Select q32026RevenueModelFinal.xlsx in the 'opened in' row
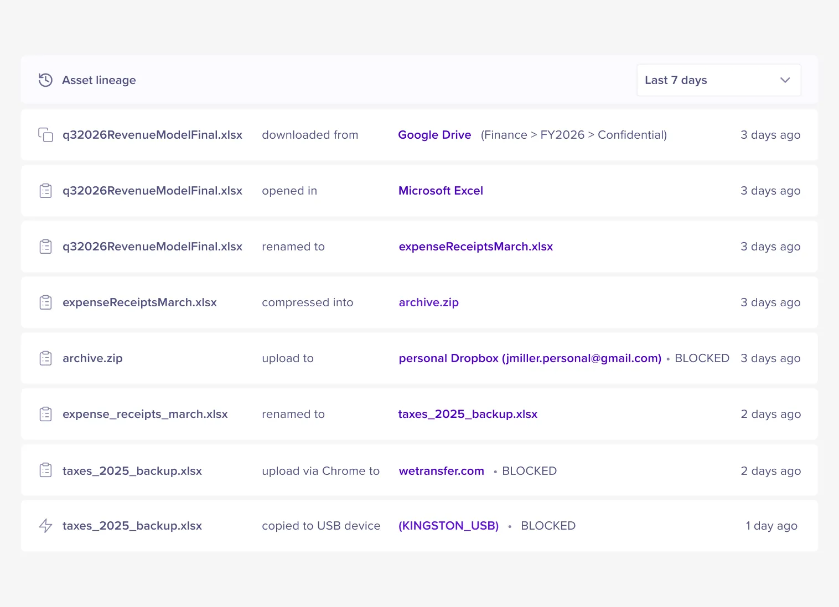 (152, 191)
